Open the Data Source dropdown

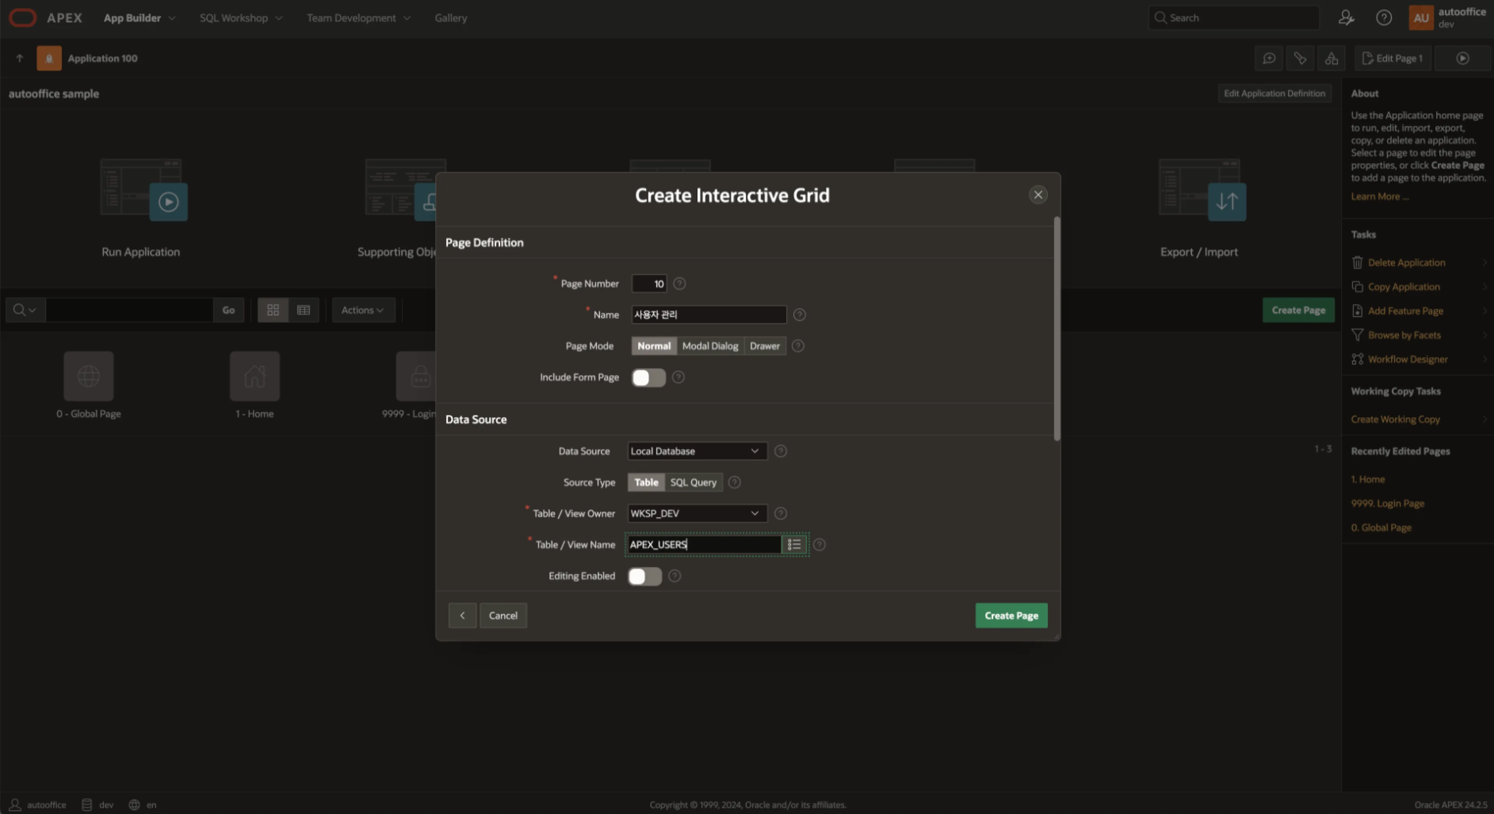coord(697,451)
